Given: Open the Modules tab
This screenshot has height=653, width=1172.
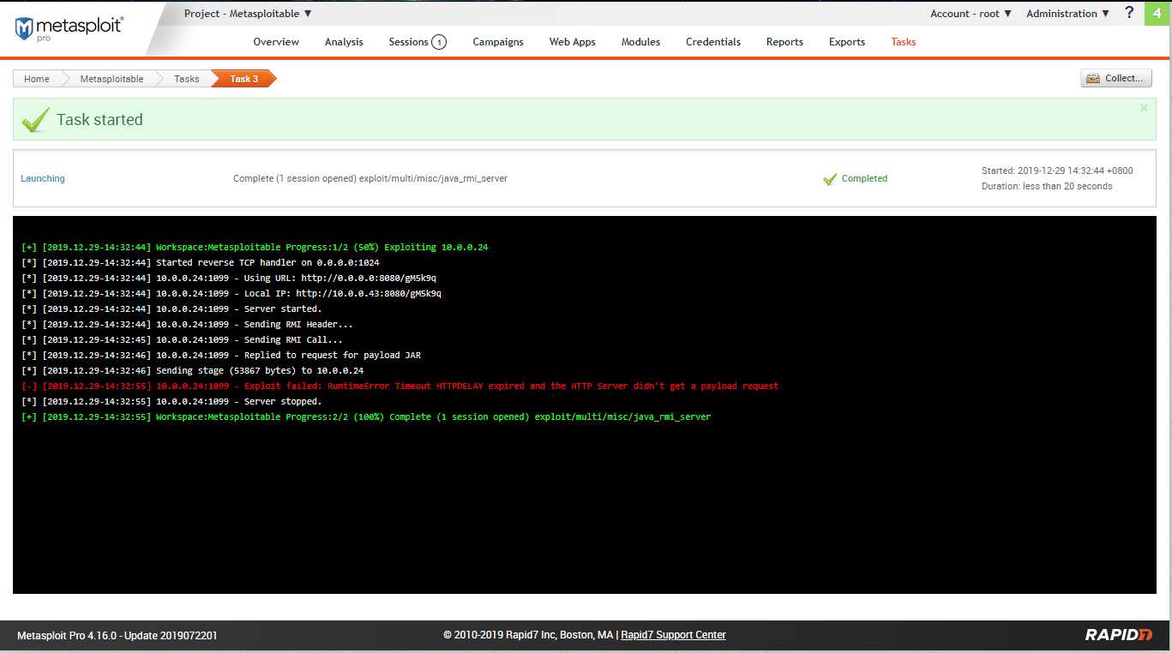Looking at the screenshot, I should pos(640,42).
